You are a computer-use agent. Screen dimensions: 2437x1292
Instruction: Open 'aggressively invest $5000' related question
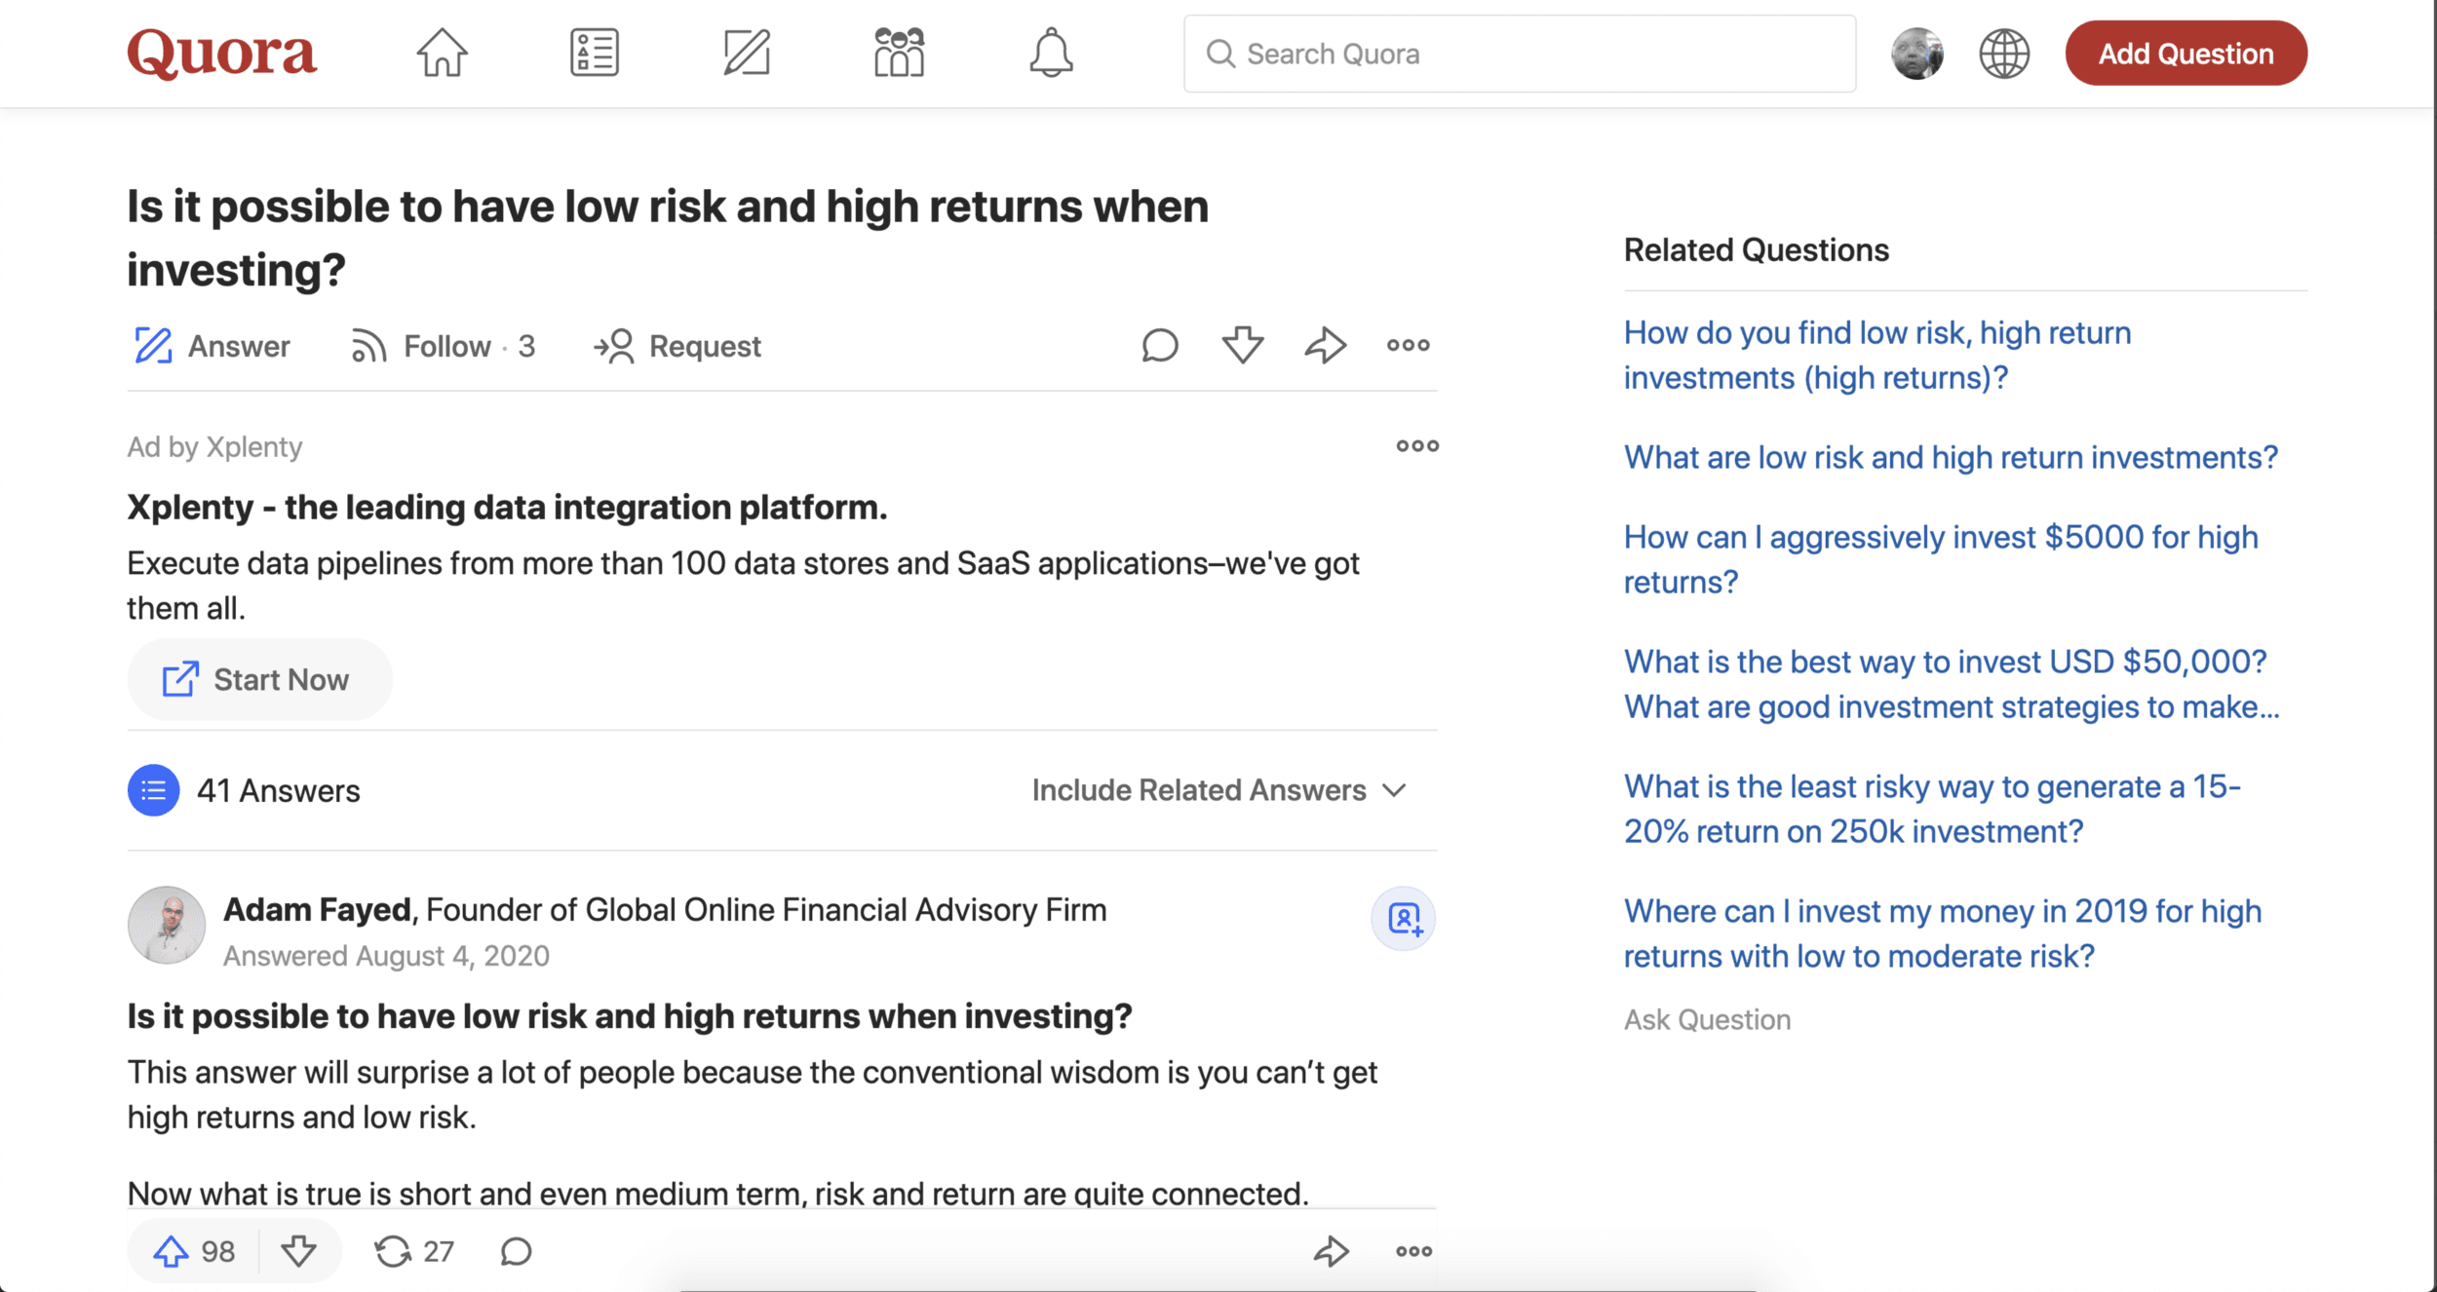[x=1941, y=559]
